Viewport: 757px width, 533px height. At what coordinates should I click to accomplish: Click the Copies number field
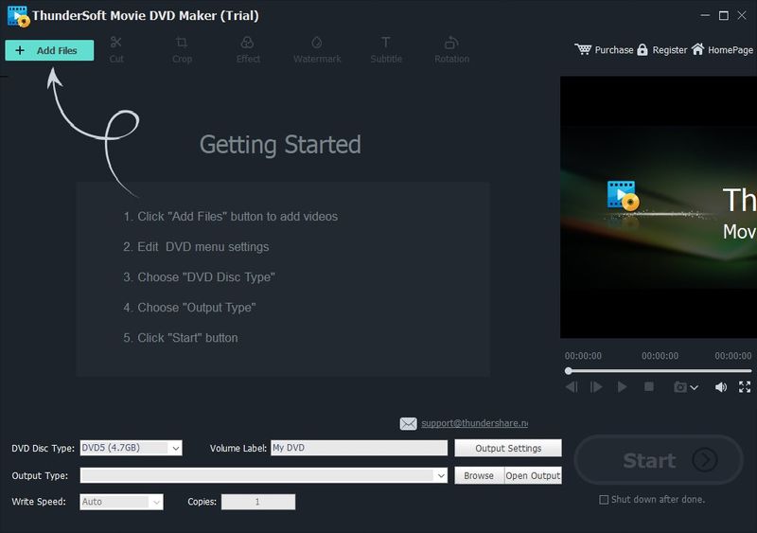point(257,502)
